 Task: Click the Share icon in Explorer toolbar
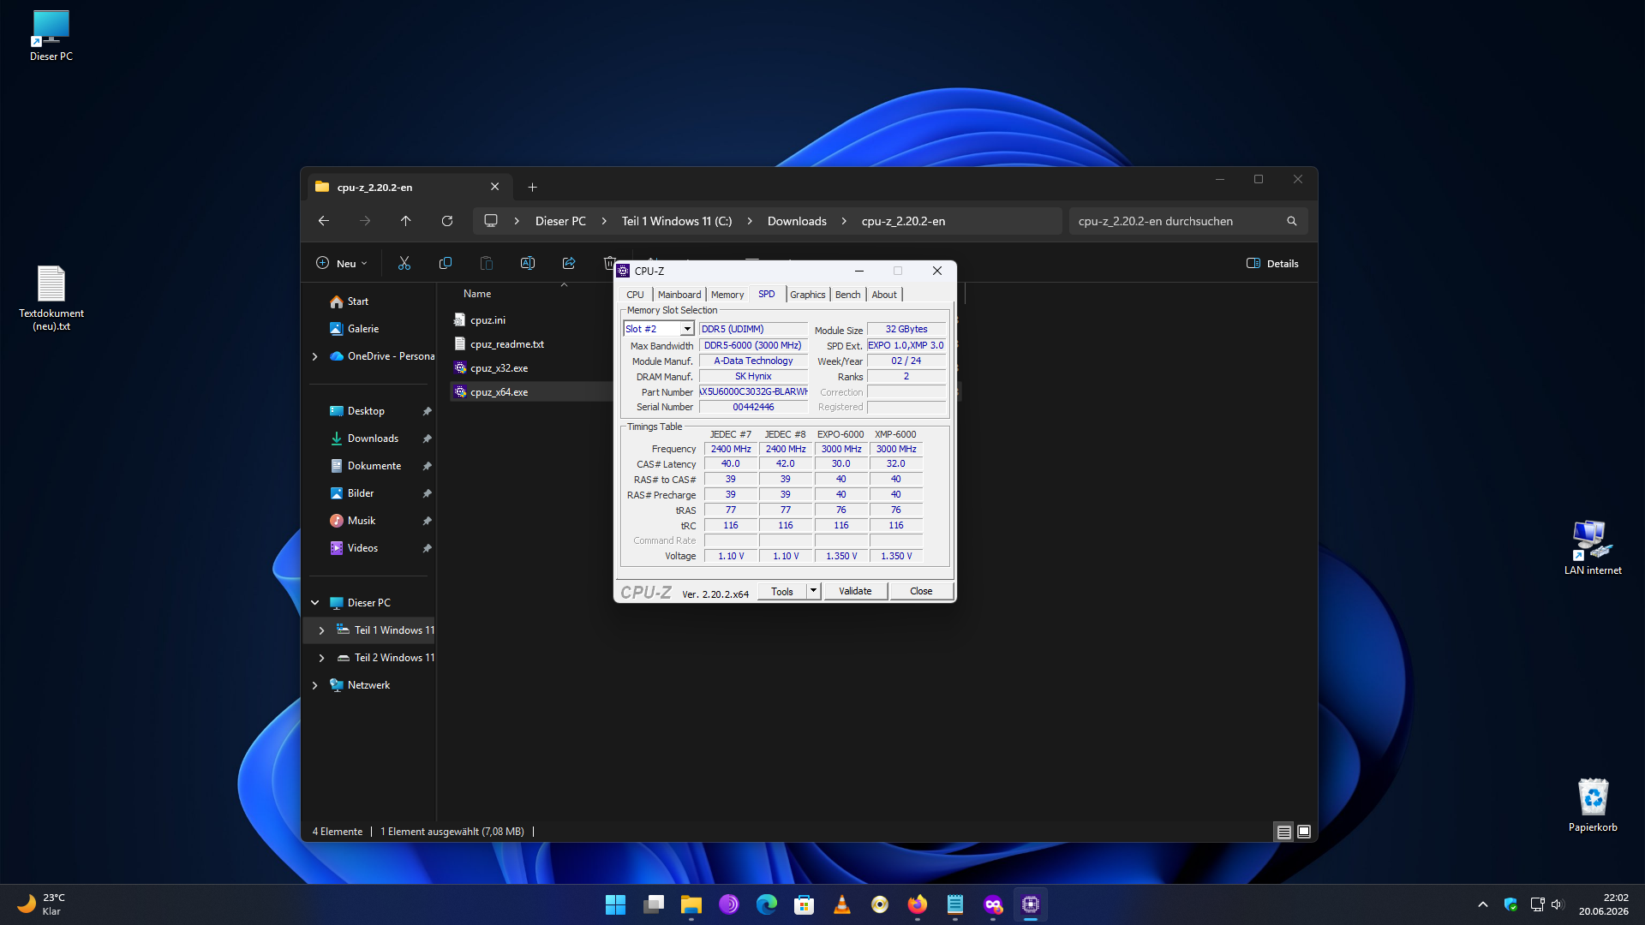[x=569, y=263]
